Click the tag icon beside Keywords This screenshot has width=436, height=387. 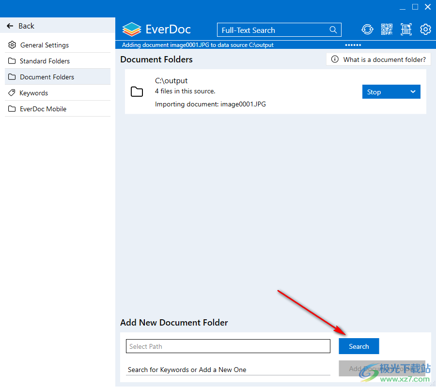point(12,93)
